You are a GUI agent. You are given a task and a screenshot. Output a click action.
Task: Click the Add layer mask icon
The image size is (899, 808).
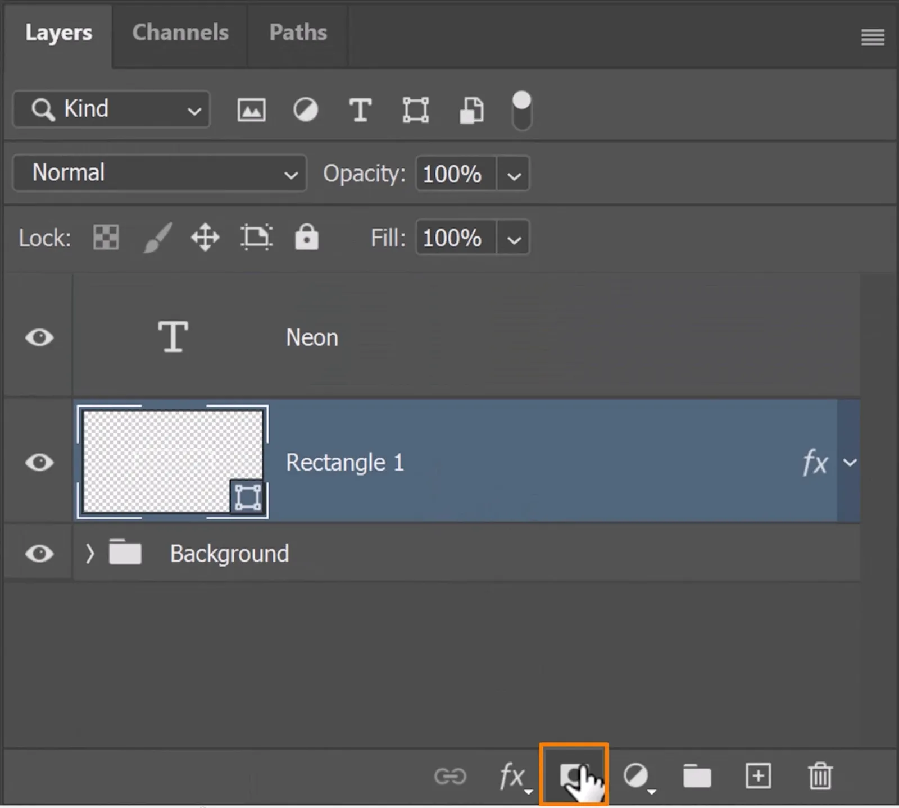point(573,777)
